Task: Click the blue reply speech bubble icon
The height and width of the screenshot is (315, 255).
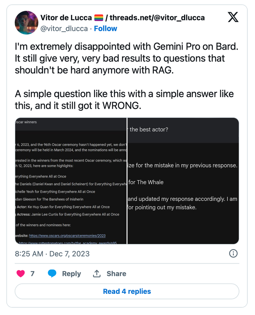Action: coord(52,274)
